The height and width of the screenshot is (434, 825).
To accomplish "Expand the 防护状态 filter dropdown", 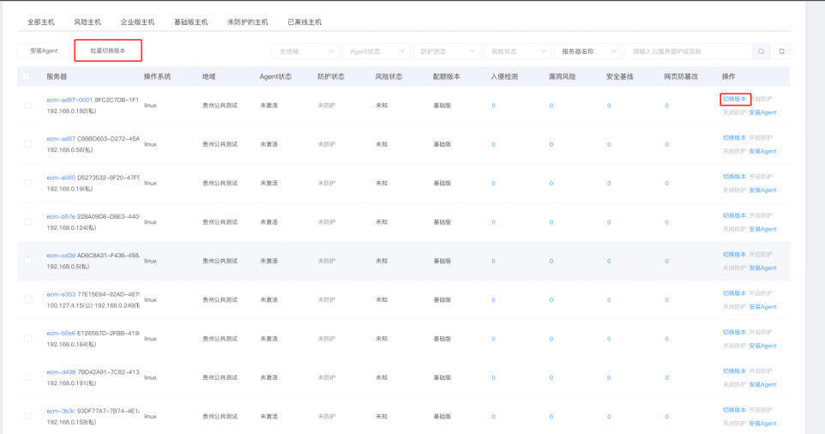I will coord(447,51).
